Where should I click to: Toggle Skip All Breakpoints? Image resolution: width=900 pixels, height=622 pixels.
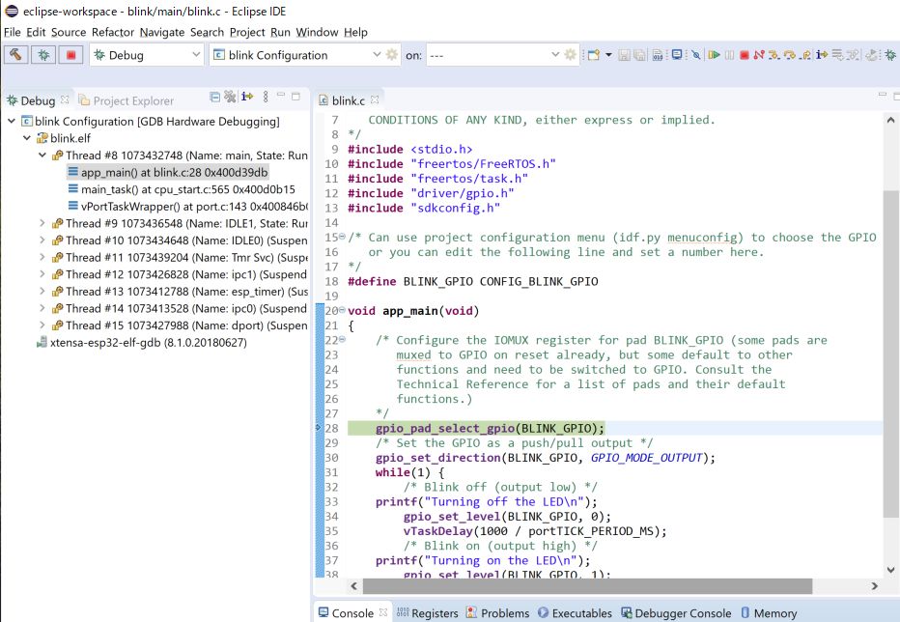pyautogui.click(x=696, y=54)
